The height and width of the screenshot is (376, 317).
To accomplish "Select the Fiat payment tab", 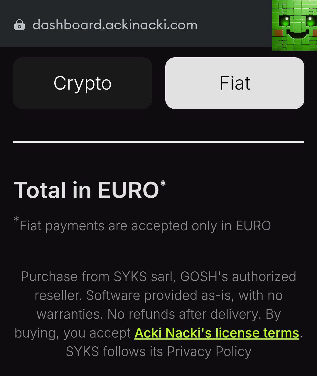I will point(235,83).
